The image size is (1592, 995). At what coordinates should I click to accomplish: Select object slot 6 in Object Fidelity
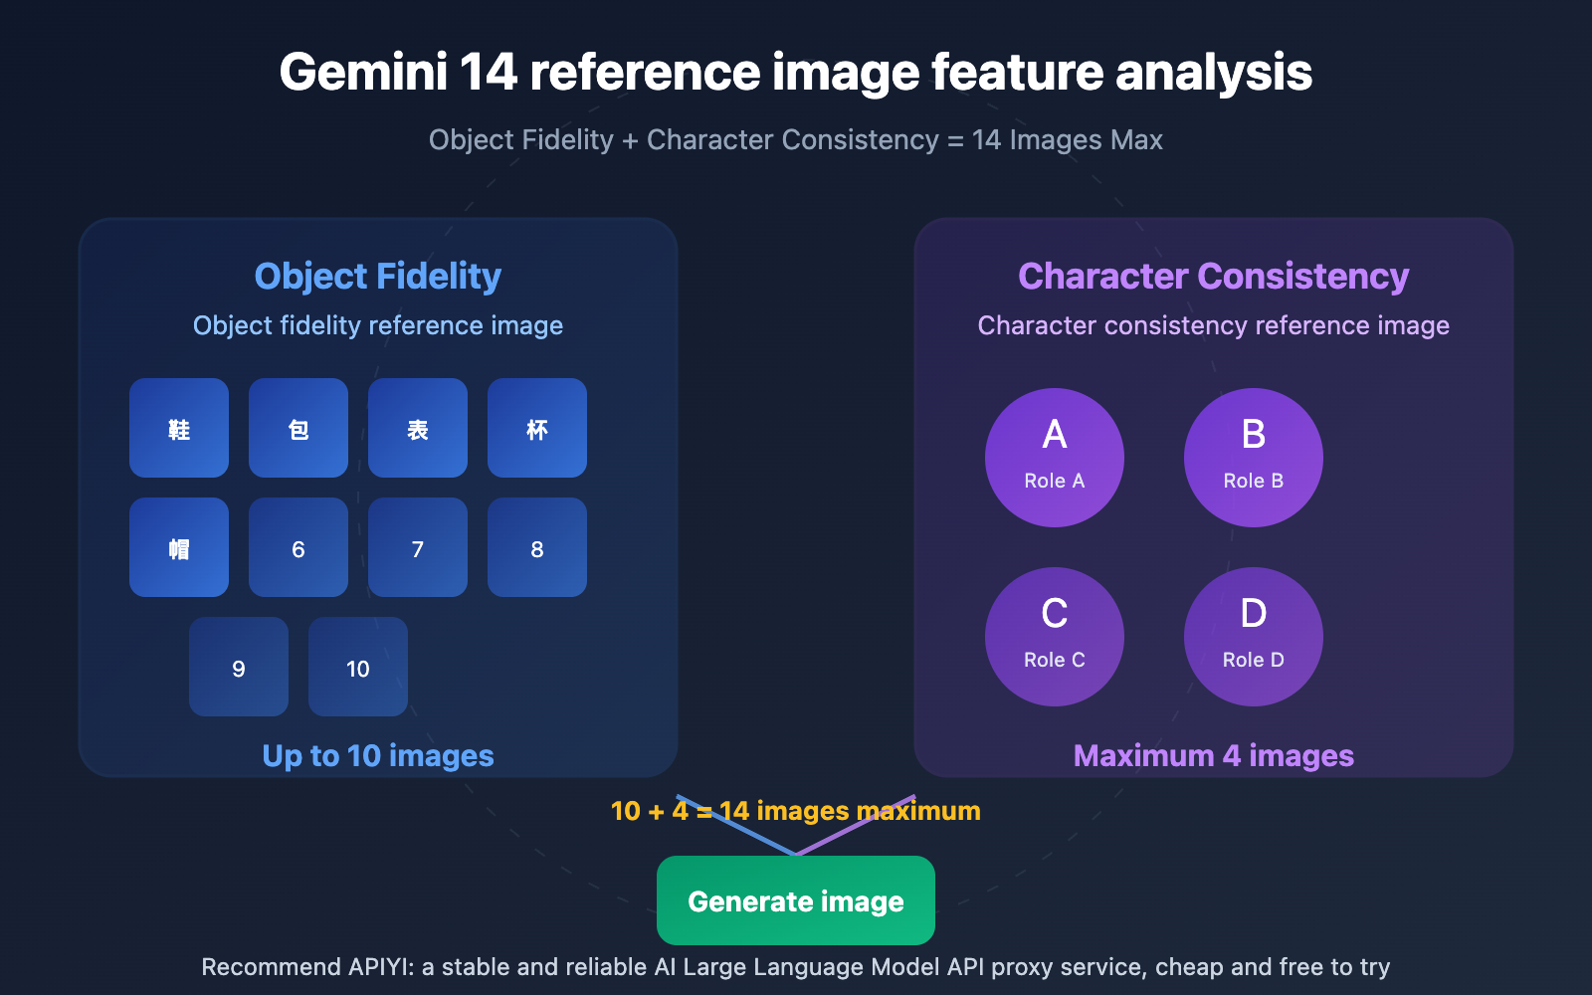point(298,547)
